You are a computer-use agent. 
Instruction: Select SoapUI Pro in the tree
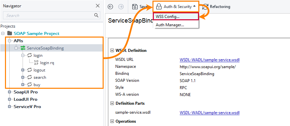(26, 92)
